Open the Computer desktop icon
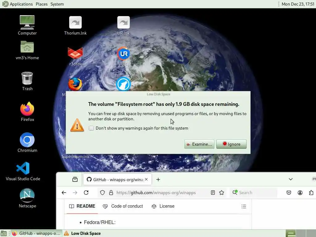316x237 pixels. click(27, 25)
